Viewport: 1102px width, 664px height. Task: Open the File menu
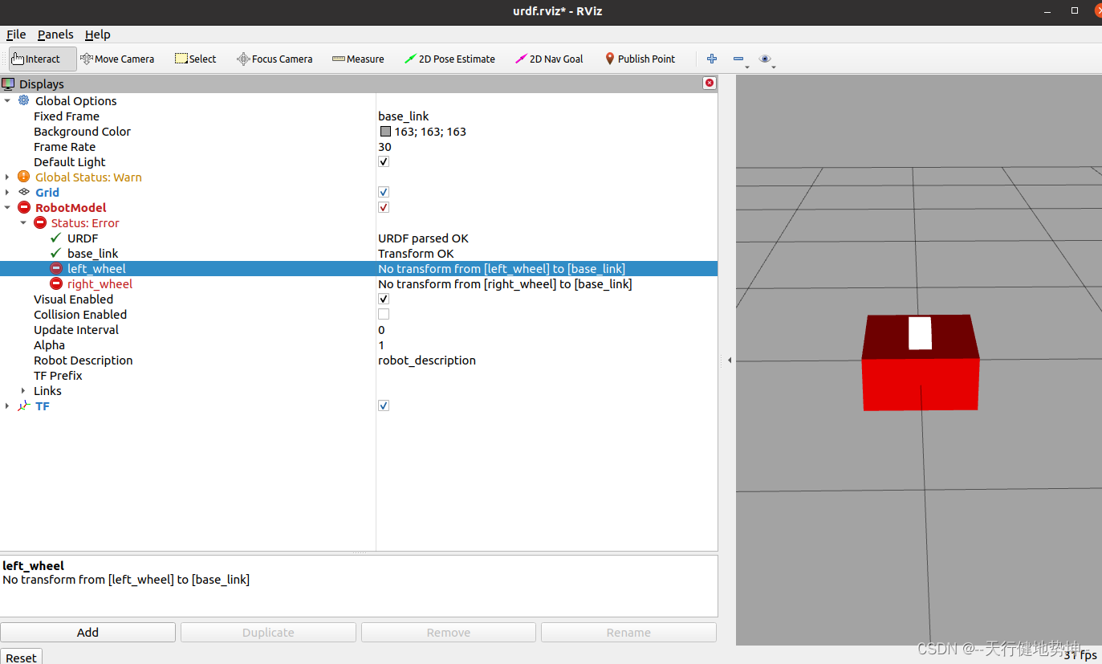[16, 35]
